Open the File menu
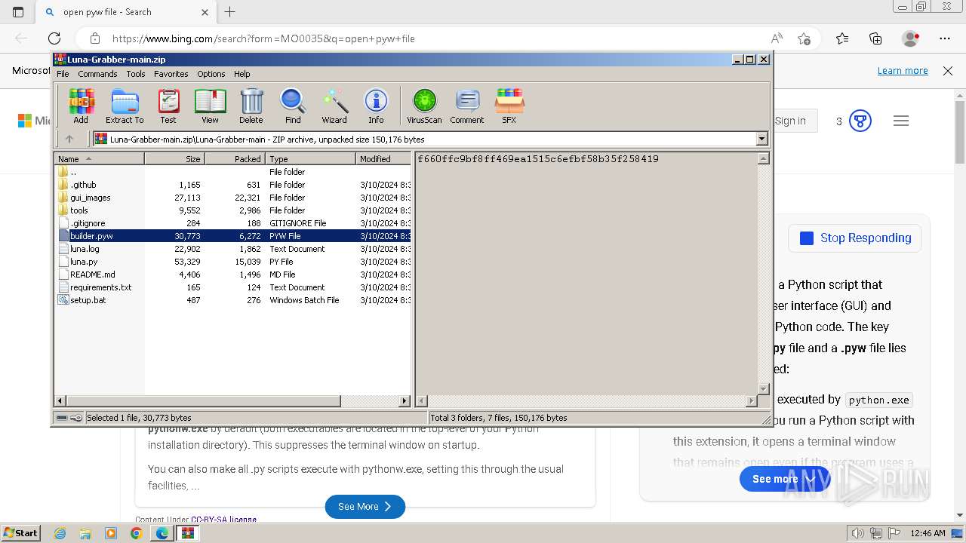Screen dimensions: 966x543 63,74
